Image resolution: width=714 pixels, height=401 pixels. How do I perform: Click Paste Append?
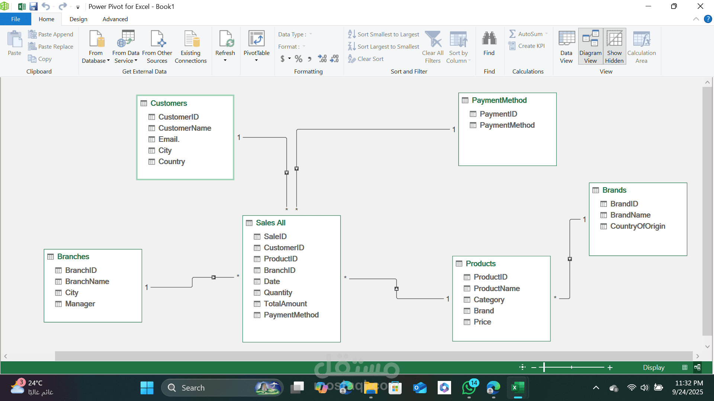(x=51, y=34)
